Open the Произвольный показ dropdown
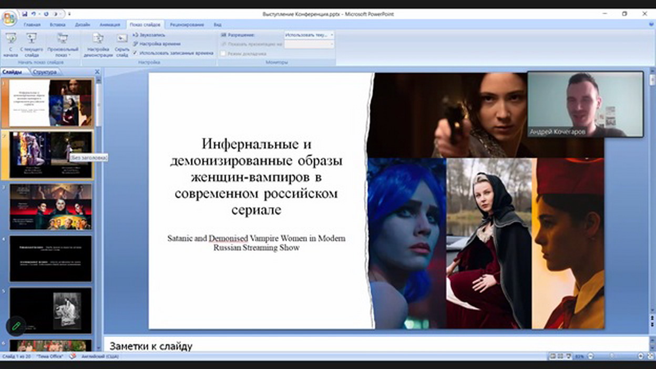 (x=62, y=45)
